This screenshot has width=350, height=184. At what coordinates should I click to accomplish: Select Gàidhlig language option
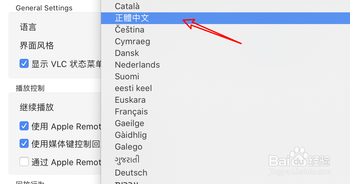[x=131, y=135]
